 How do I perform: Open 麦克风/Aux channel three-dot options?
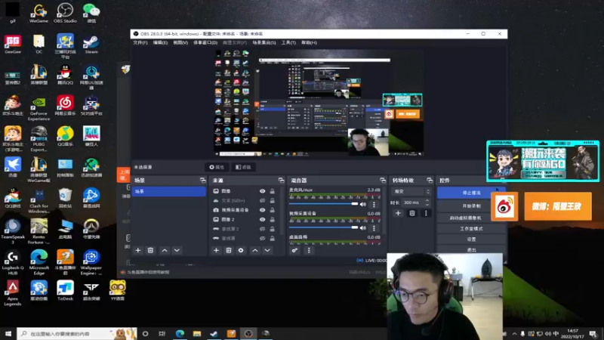tap(374, 204)
